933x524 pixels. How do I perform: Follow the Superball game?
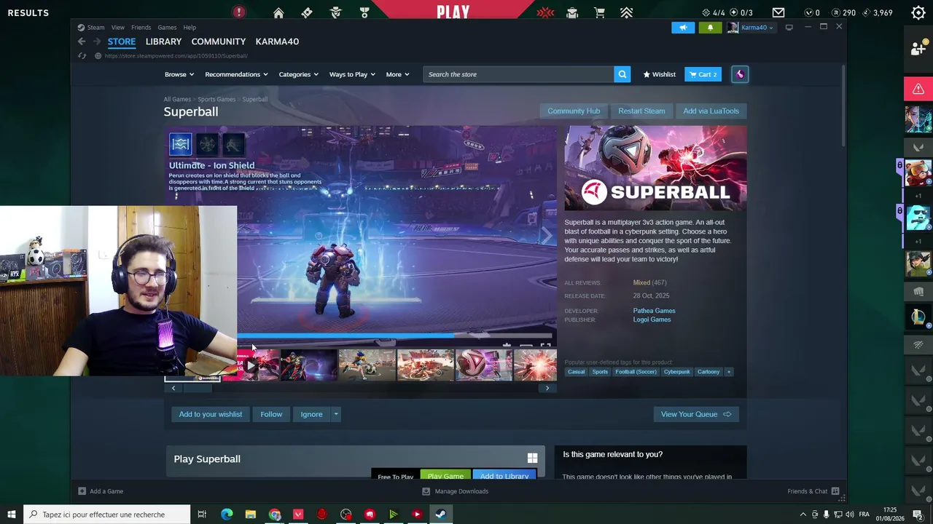pyautogui.click(x=271, y=414)
